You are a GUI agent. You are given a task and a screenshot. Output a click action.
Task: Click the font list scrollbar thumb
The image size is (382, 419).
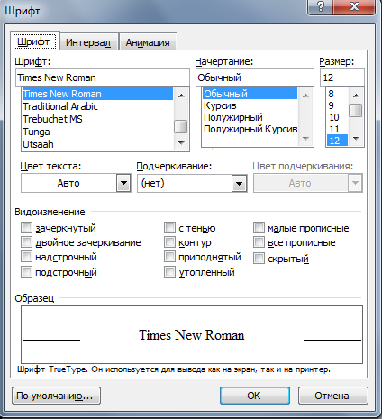pos(181,126)
